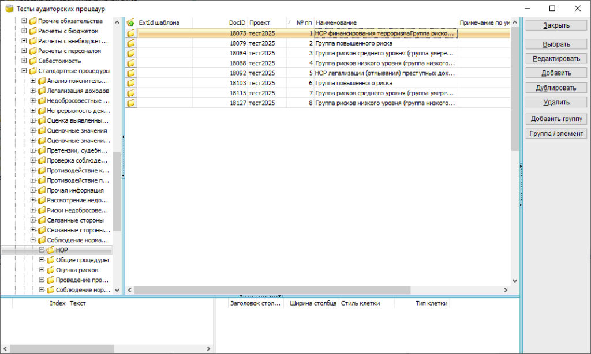This screenshot has width=591, height=354.
Task: Expand the Общие процедуры tree node
Action: click(42, 260)
